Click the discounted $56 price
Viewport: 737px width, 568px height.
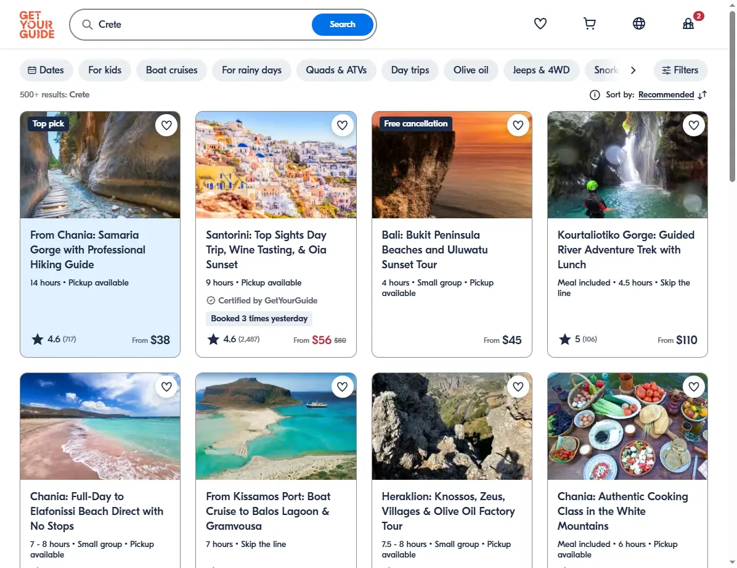point(322,340)
